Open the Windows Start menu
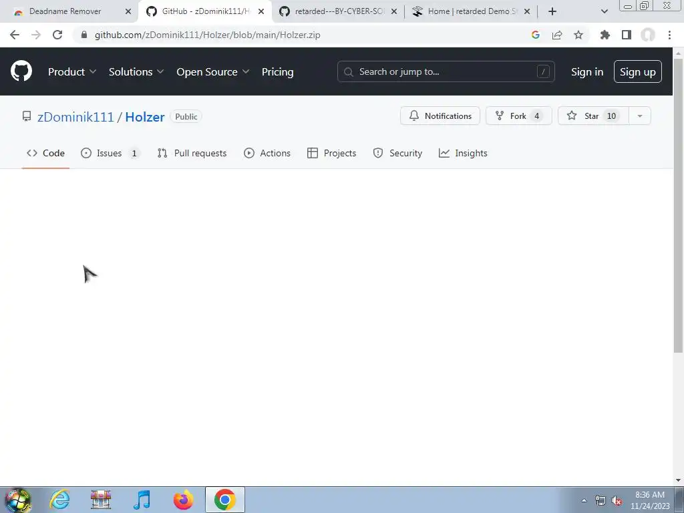 point(18,500)
